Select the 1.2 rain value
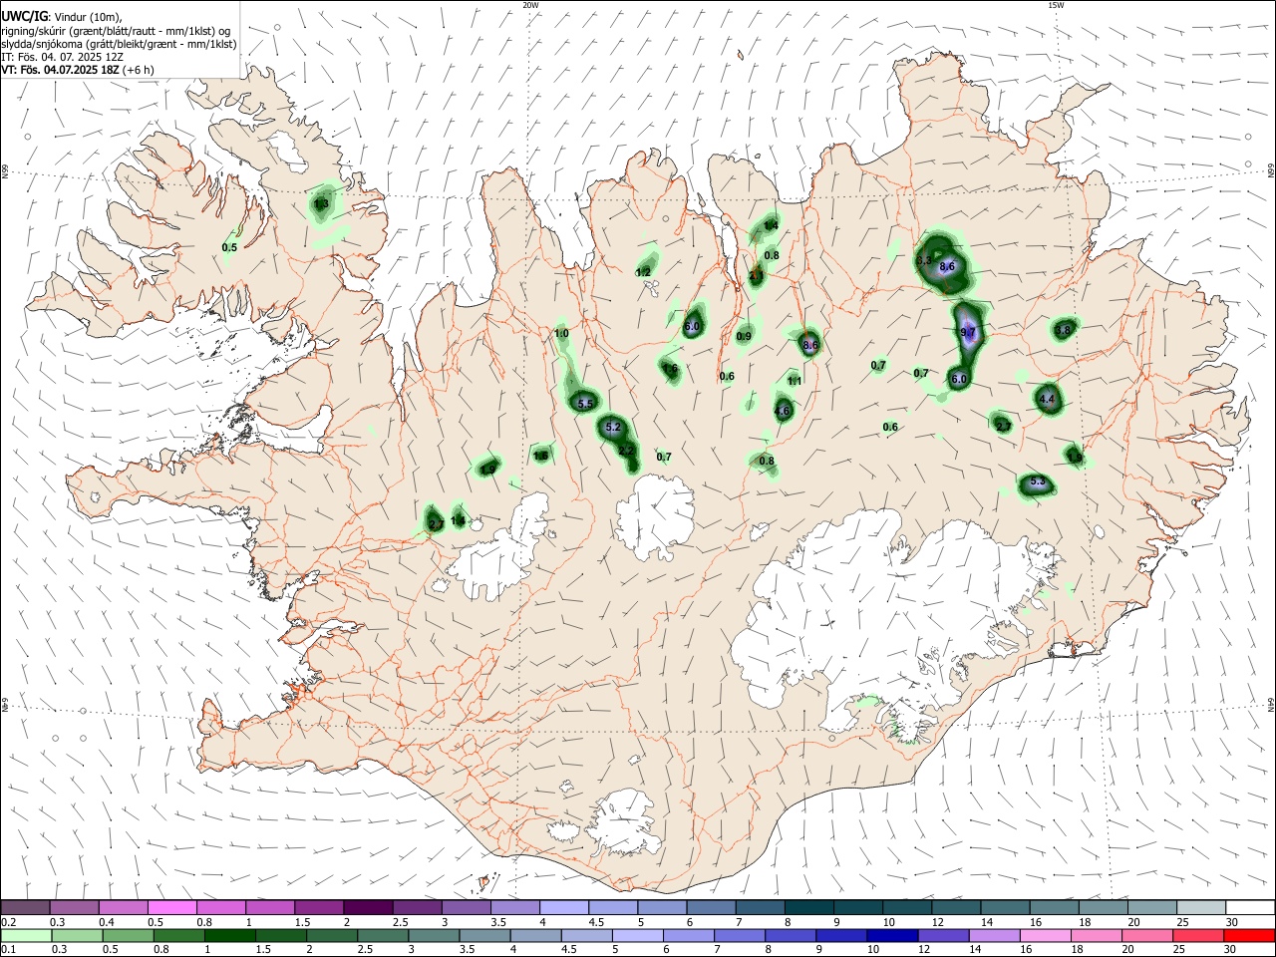The image size is (1276, 957). tap(643, 272)
